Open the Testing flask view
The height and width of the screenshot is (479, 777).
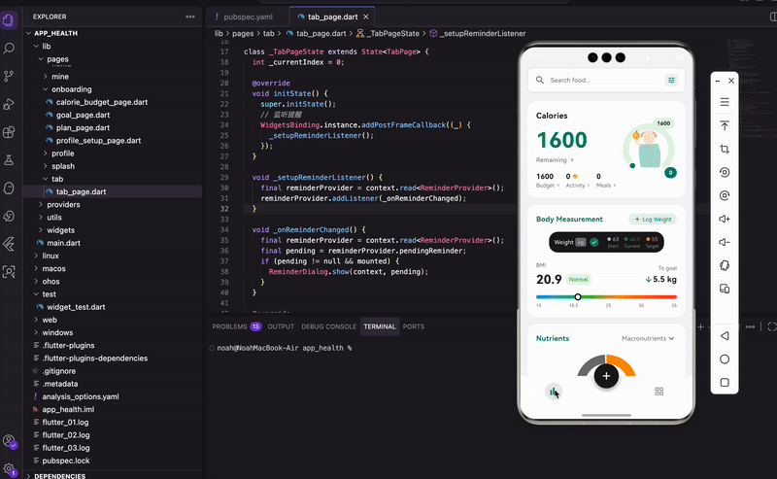tap(9, 159)
